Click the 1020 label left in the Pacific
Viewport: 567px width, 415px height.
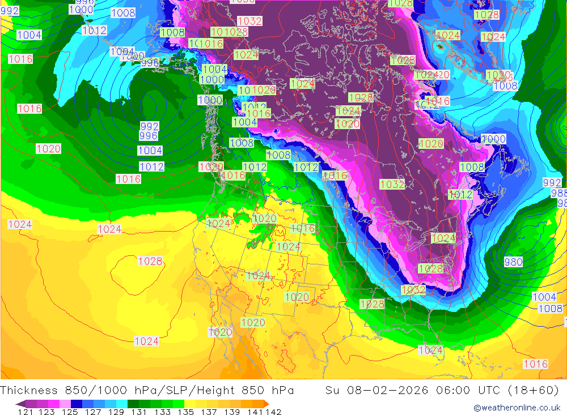tap(48, 148)
